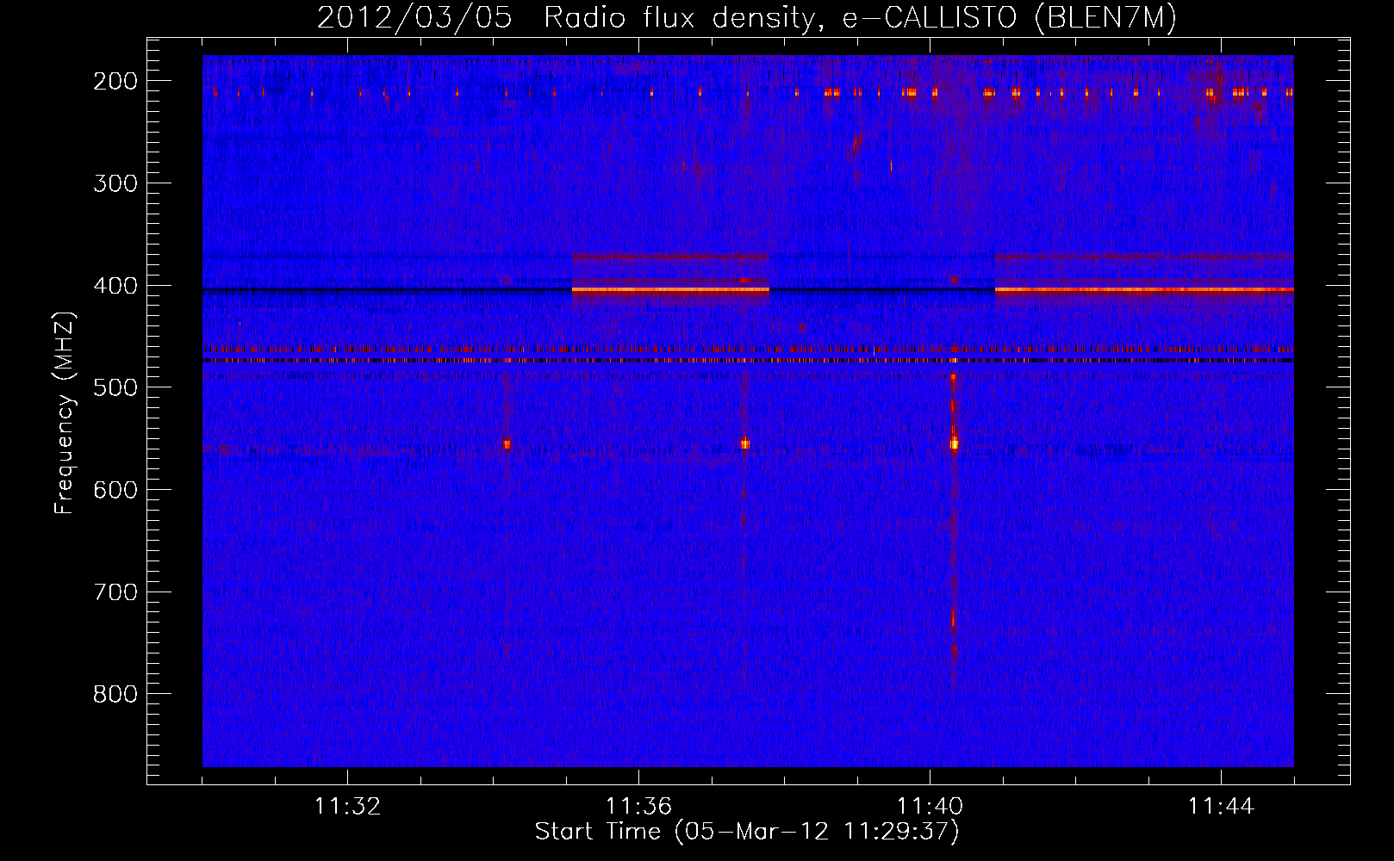Click the bright band at 400 MHz after 11:41
This screenshot has height=861, width=1394.
(x=1144, y=290)
